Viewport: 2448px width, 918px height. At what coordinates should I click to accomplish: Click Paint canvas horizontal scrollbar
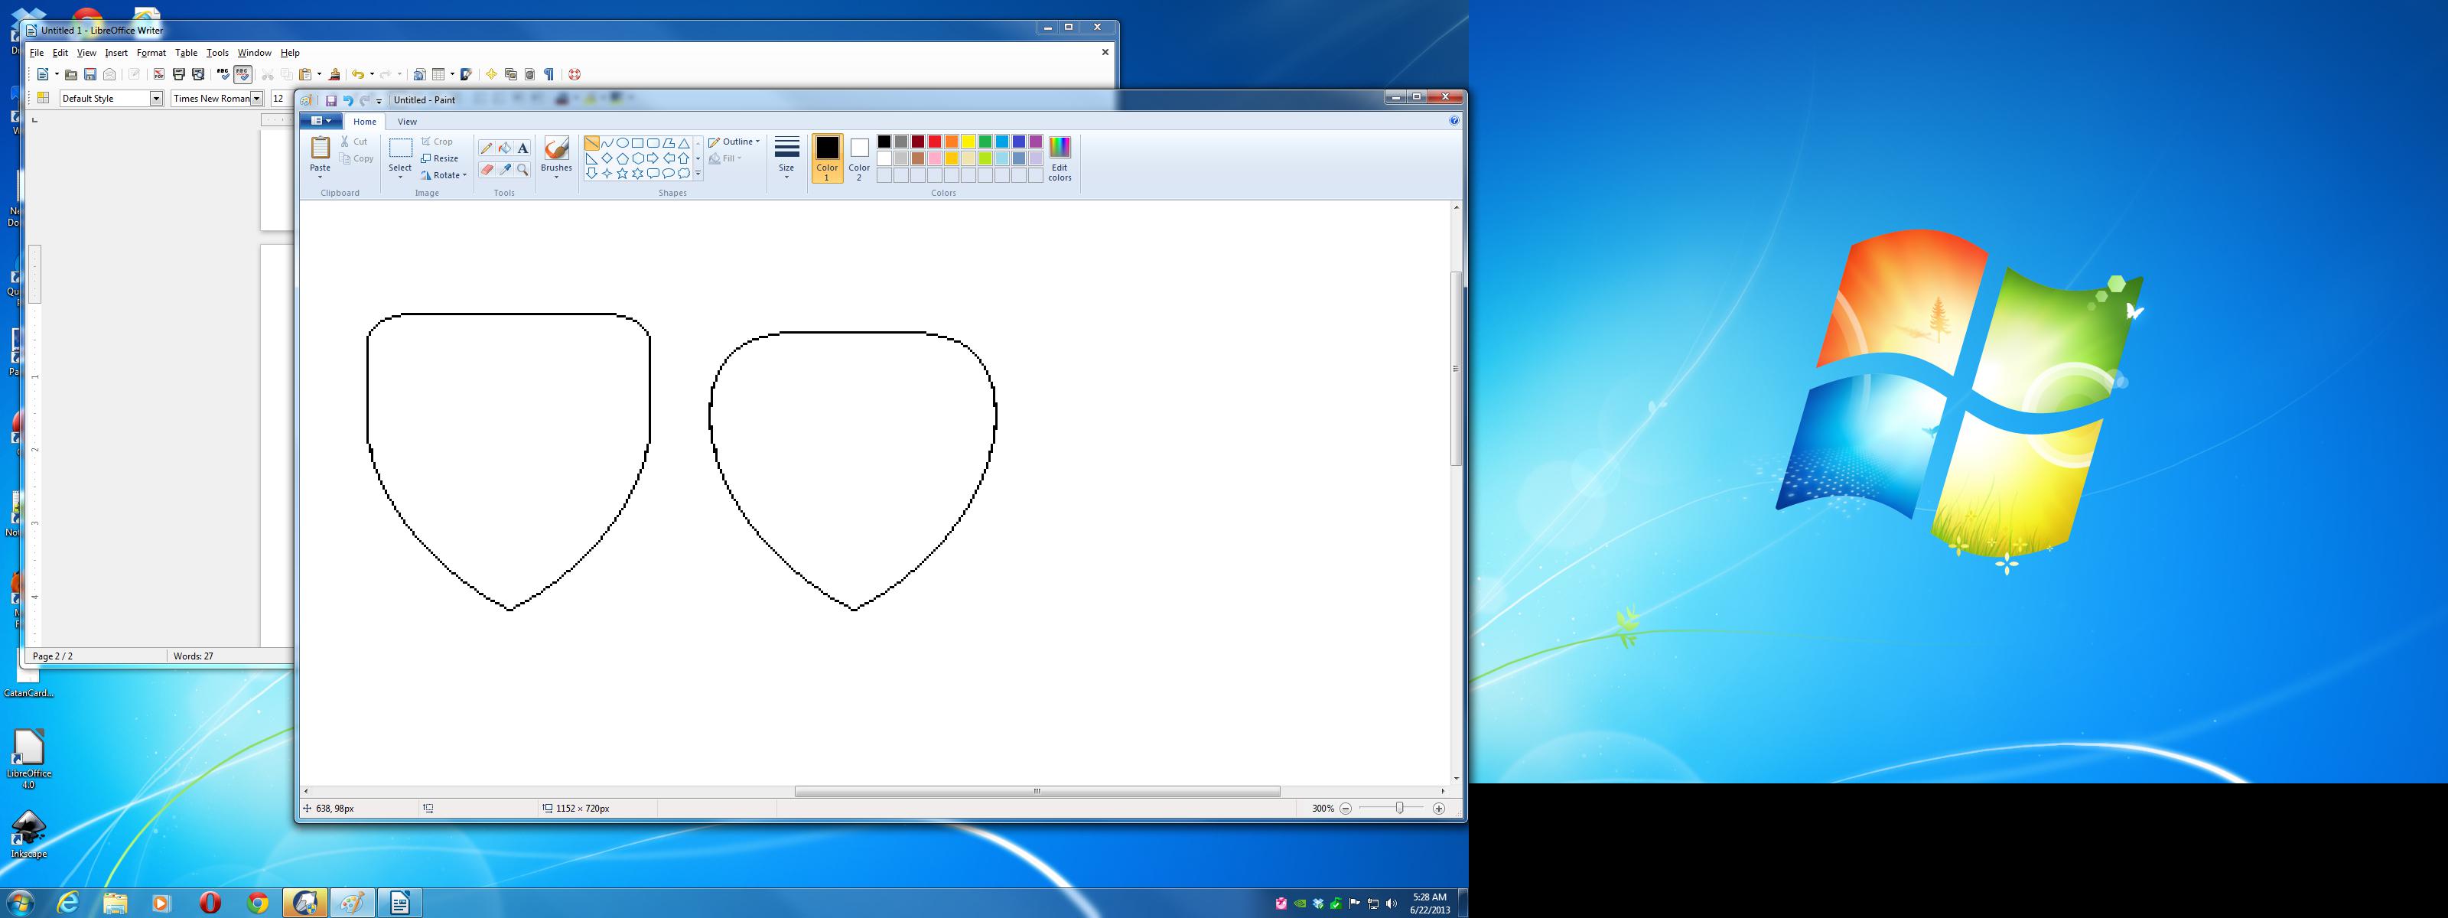tap(1037, 791)
